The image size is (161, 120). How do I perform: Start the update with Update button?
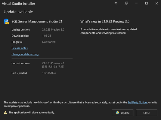[x=122, y=113]
